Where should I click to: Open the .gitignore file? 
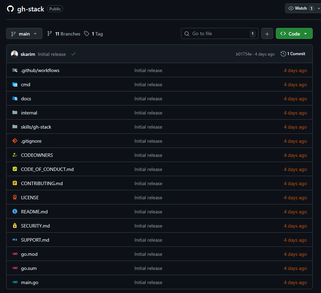(31, 141)
